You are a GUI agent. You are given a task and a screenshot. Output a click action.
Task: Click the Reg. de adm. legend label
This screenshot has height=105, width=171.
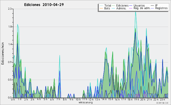[x=142, y=8]
